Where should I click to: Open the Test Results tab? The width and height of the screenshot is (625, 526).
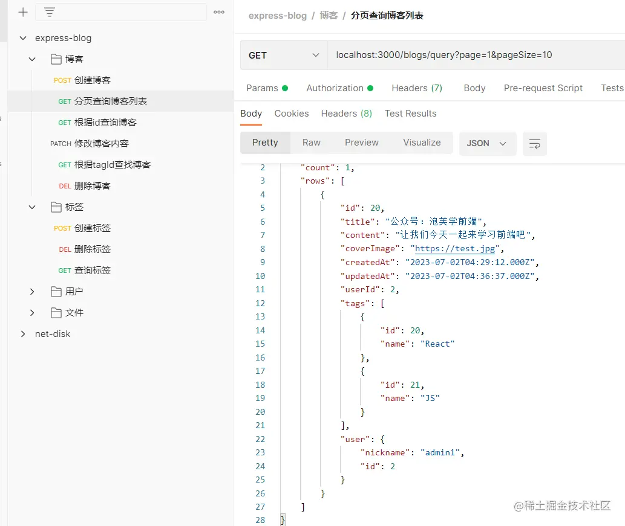pos(410,114)
